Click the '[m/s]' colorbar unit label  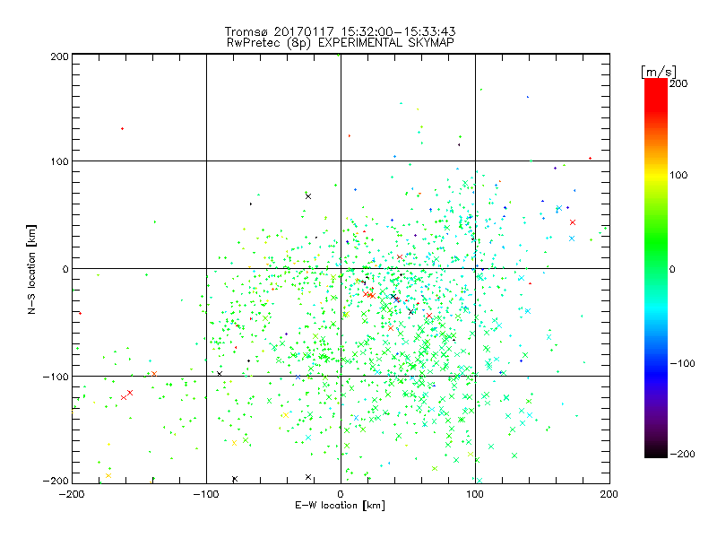point(659,72)
